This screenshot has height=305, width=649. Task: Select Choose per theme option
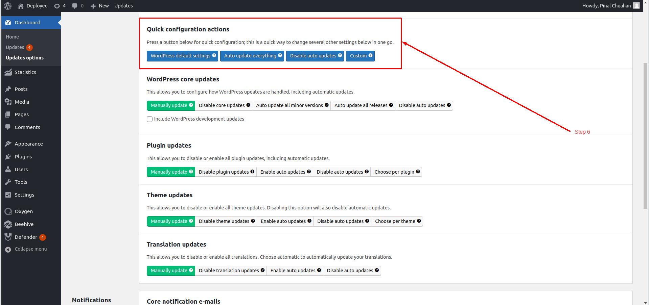pos(397,221)
